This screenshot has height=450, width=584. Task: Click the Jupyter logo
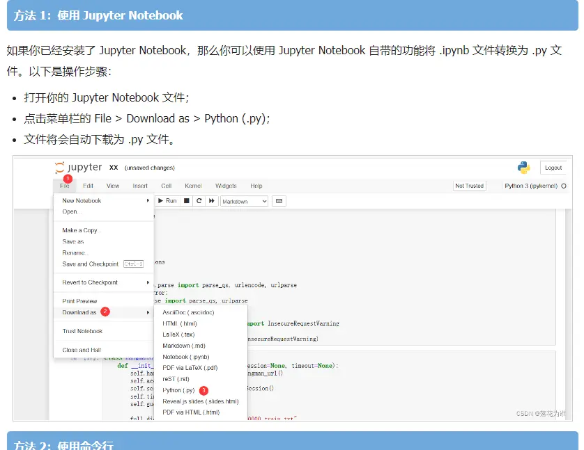[78, 167]
